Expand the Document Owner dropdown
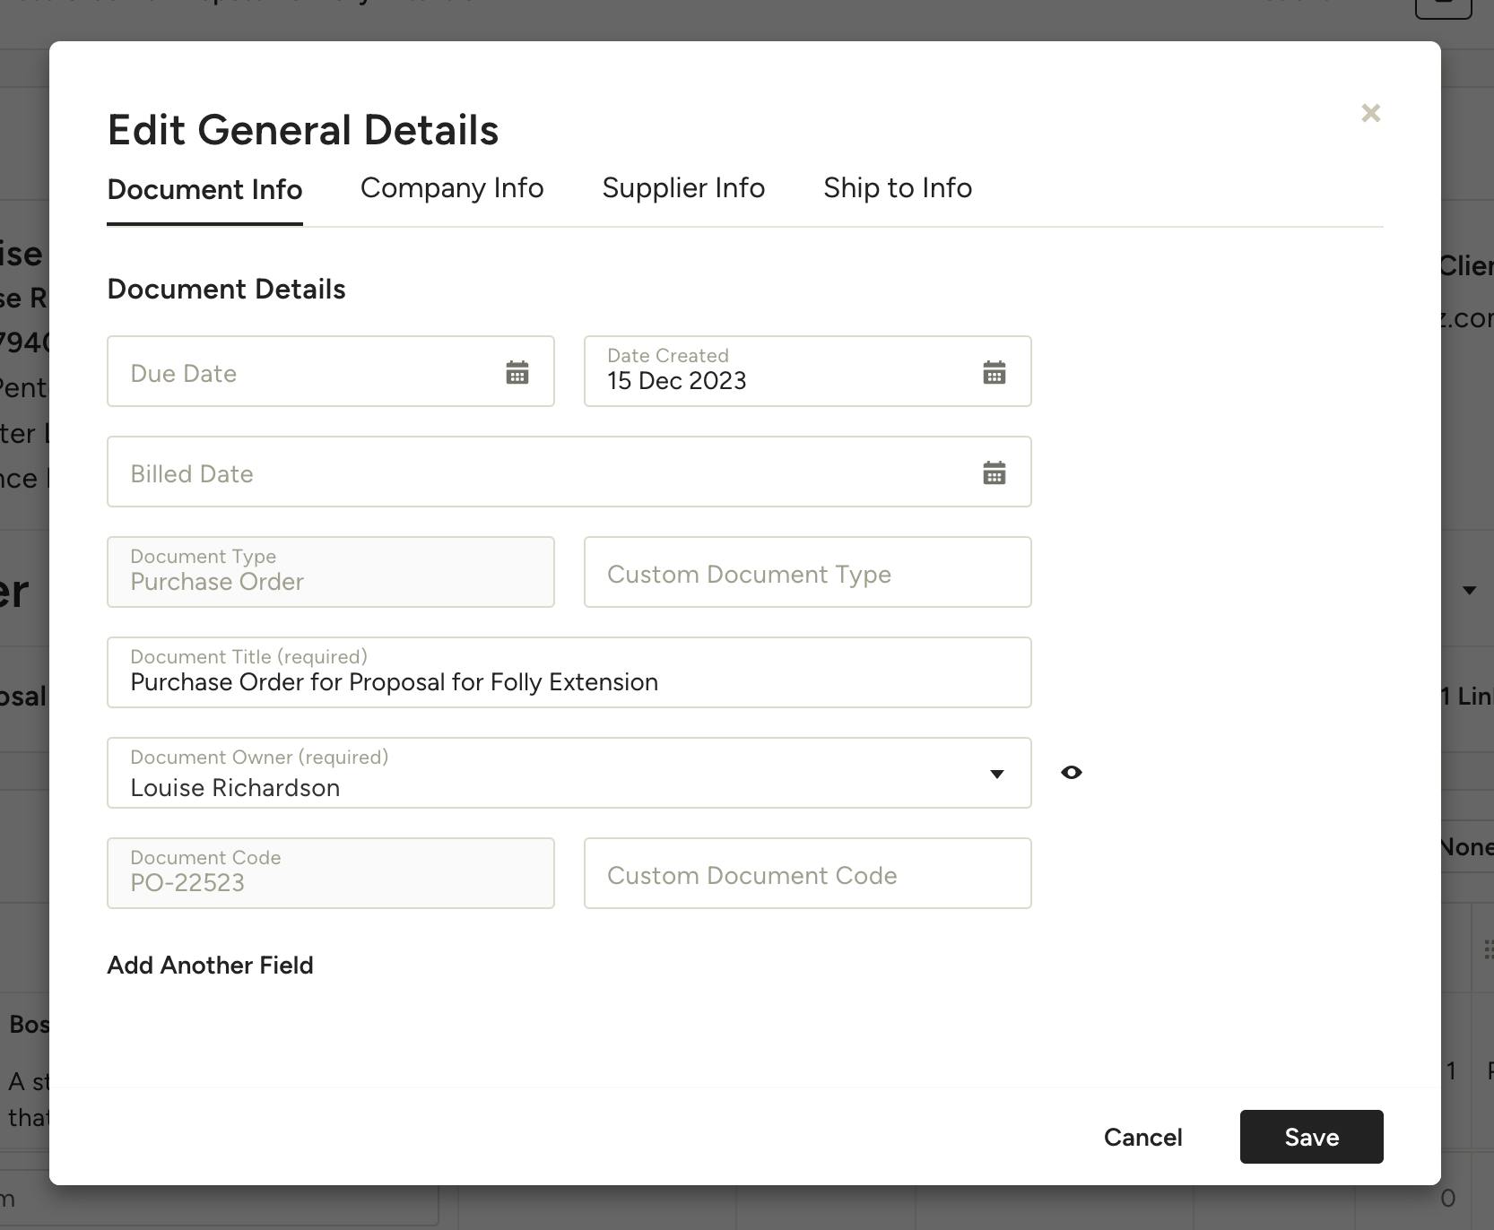The height and width of the screenshot is (1230, 1494). click(x=997, y=773)
